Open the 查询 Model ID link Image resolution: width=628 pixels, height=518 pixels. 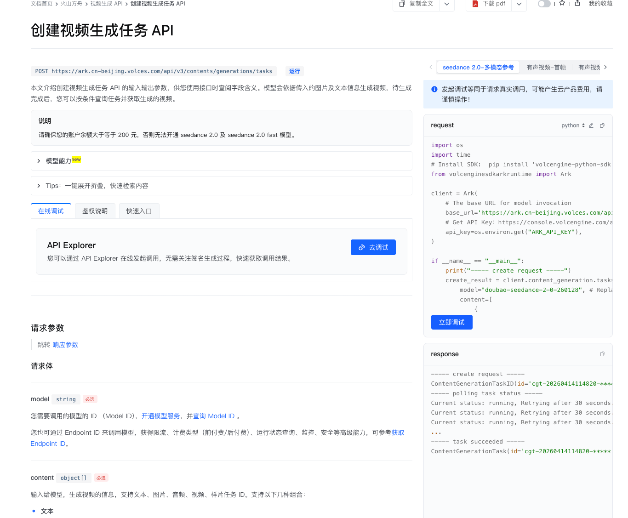(214, 416)
